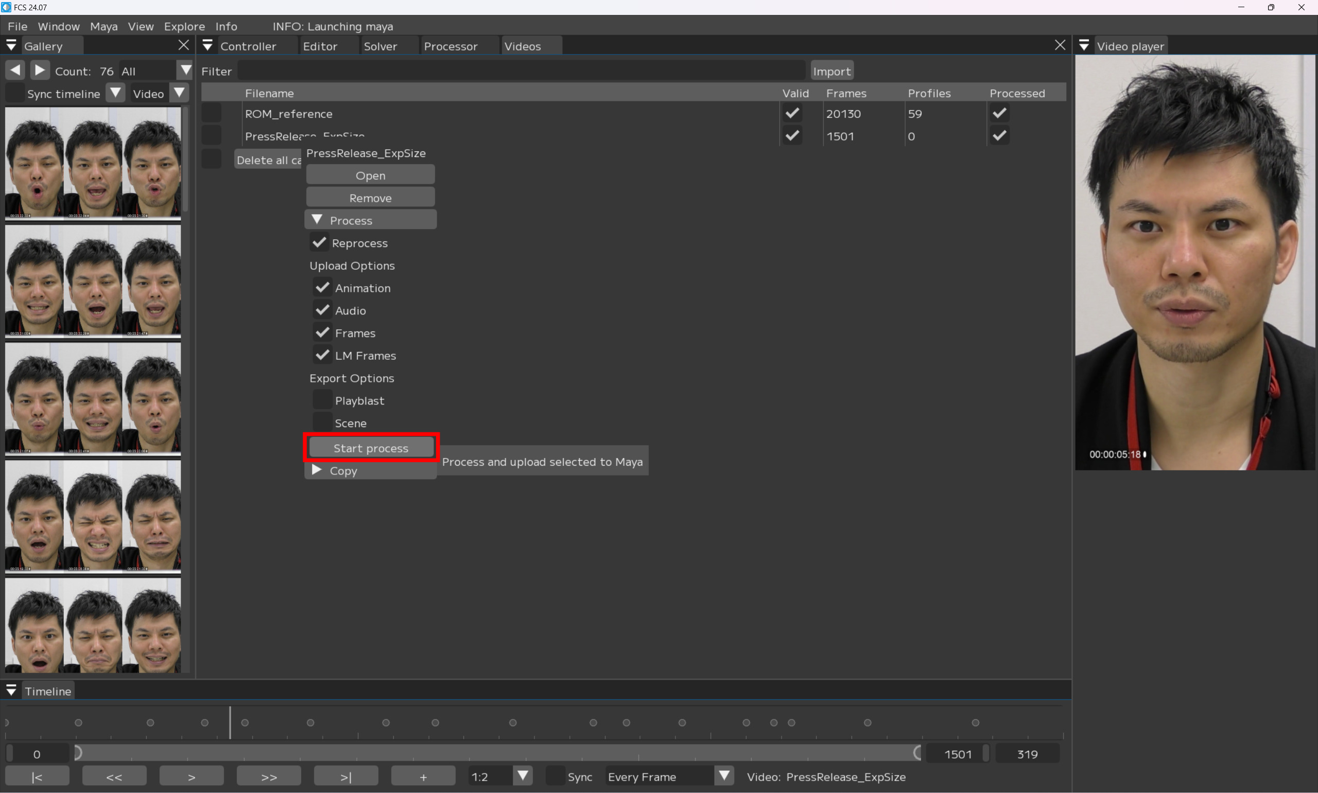Open the 1:2 zoom ratio dropdown
Image resolution: width=1318 pixels, height=793 pixels.
click(x=523, y=776)
